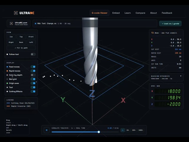The image size is (189, 142).
Task: Switch to Top view
Action: coord(21,37)
